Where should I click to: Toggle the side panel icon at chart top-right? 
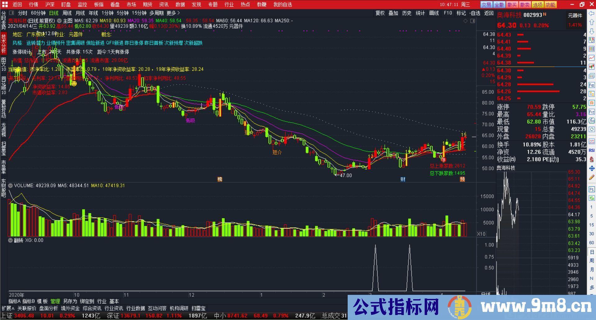tap(472, 21)
